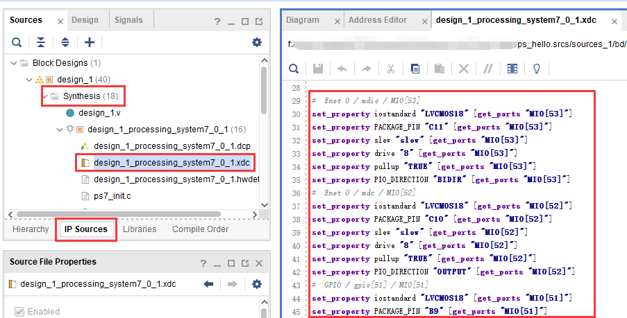Collapse the design_1 tree node
This screenshot has height=318, width=627.
coord(28,80)
